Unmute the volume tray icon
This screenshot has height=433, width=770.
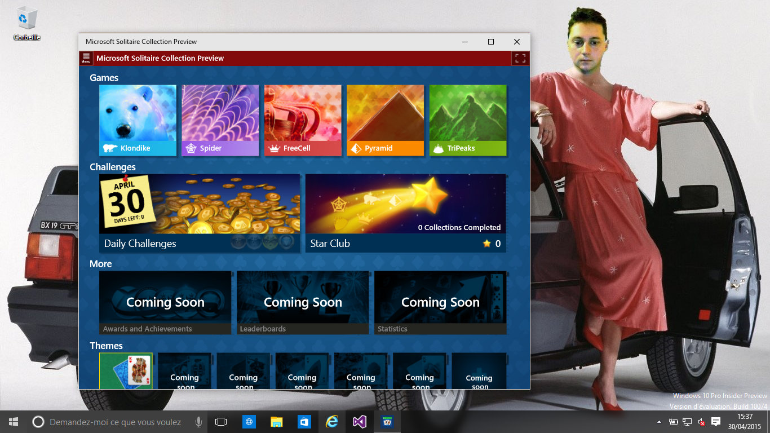(x=701, y=422)
